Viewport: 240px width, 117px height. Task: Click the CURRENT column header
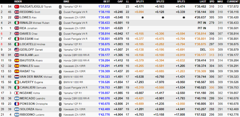click(233, 1)
